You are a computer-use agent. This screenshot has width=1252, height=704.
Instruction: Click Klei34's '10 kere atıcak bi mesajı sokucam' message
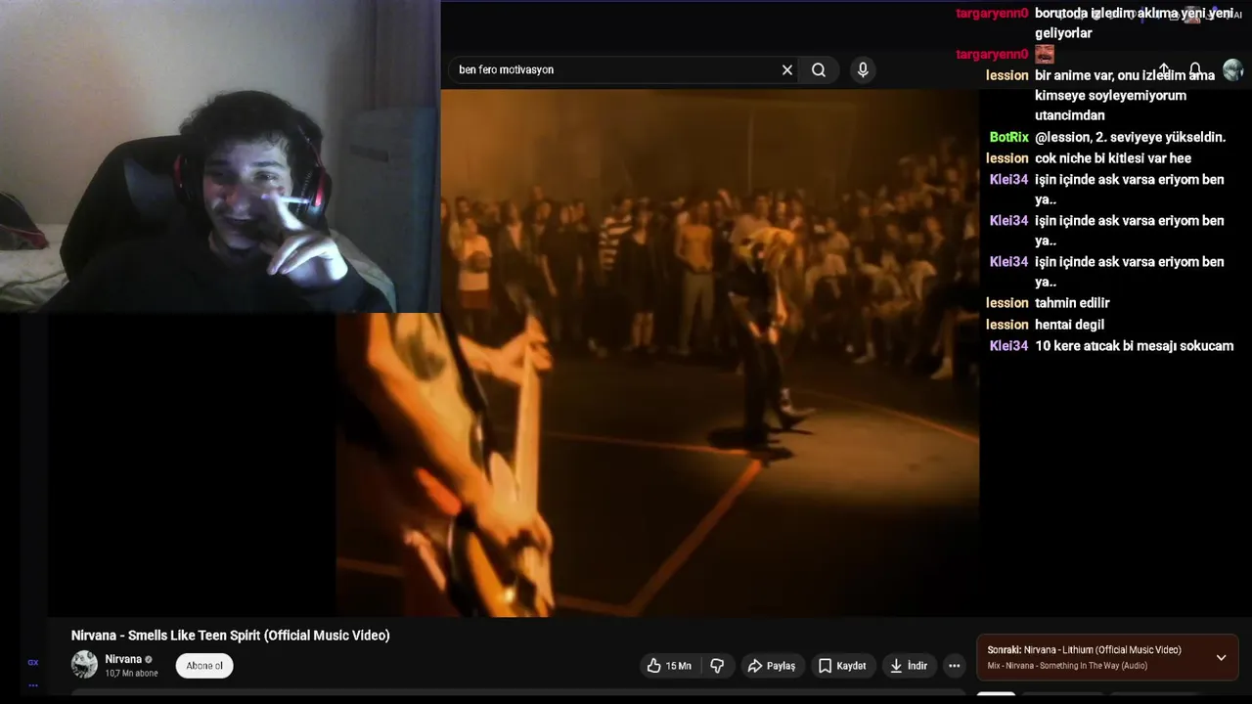1134,346
